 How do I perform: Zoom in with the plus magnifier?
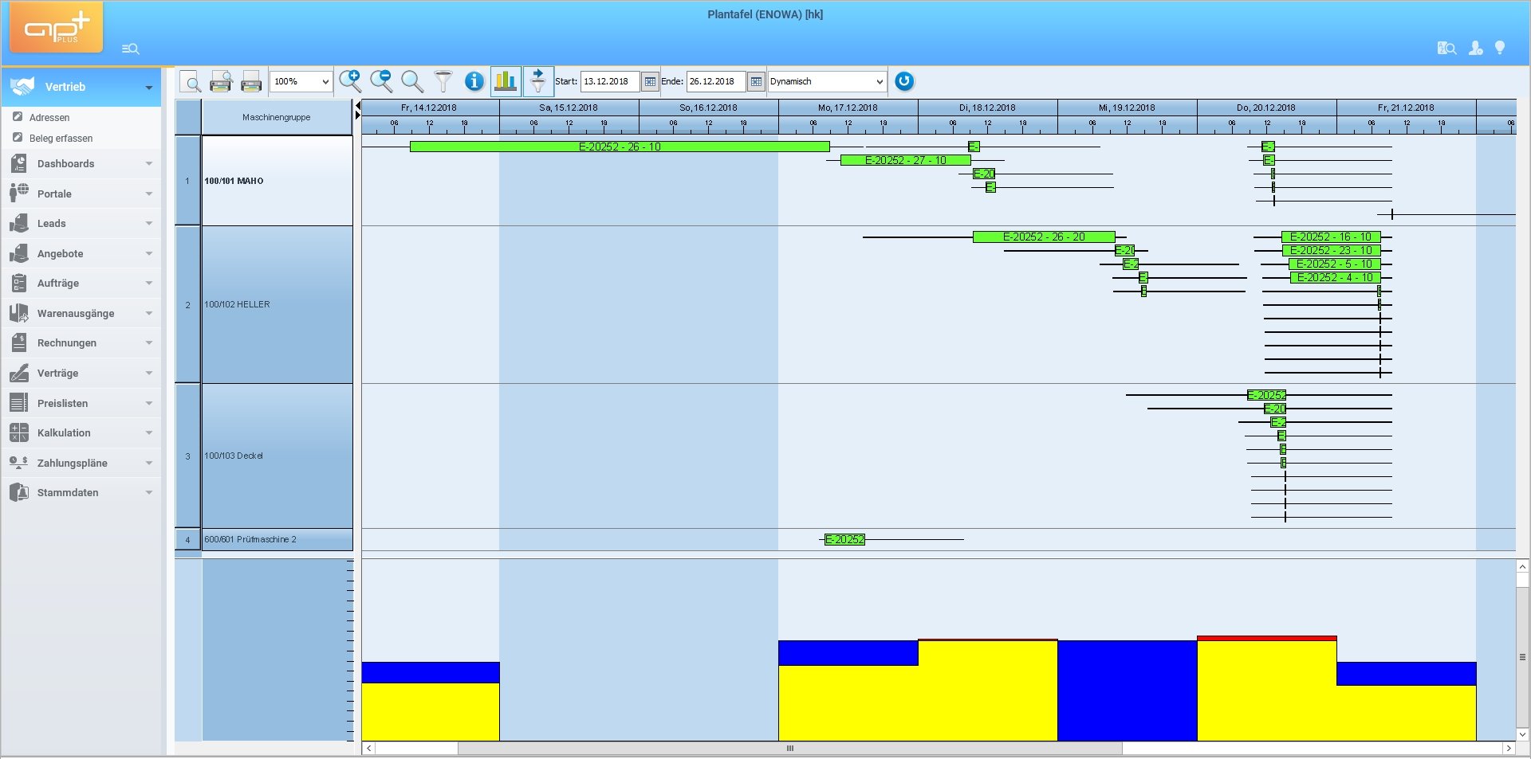350,80
